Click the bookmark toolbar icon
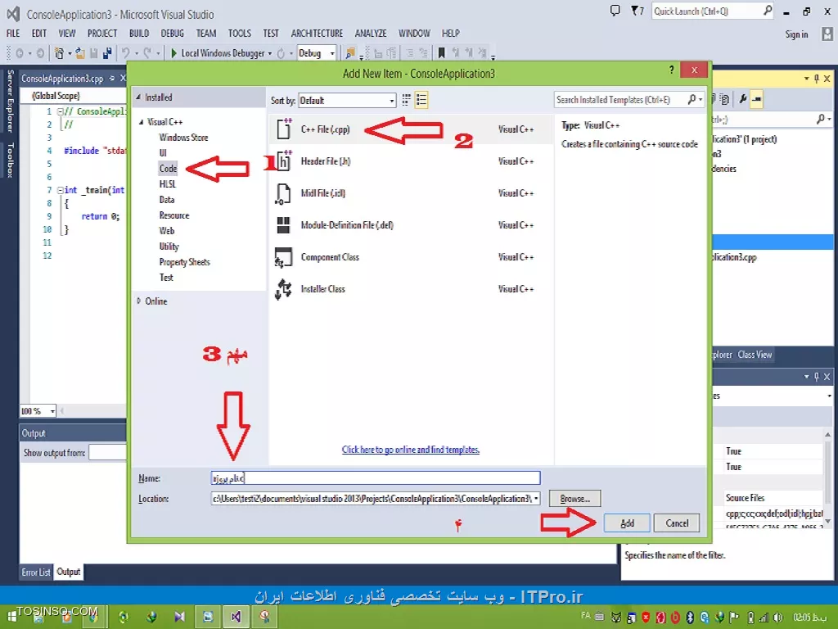The width and height of the screenshot is (838, 629). coord(441,53)
